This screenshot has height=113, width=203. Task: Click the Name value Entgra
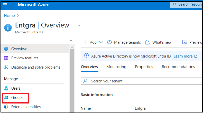pos(140,108)
